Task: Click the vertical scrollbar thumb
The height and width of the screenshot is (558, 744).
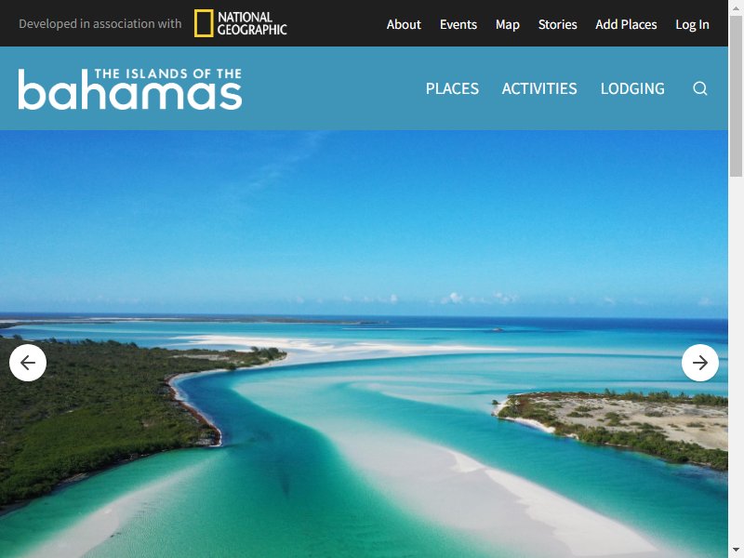Action: (736, 96)
